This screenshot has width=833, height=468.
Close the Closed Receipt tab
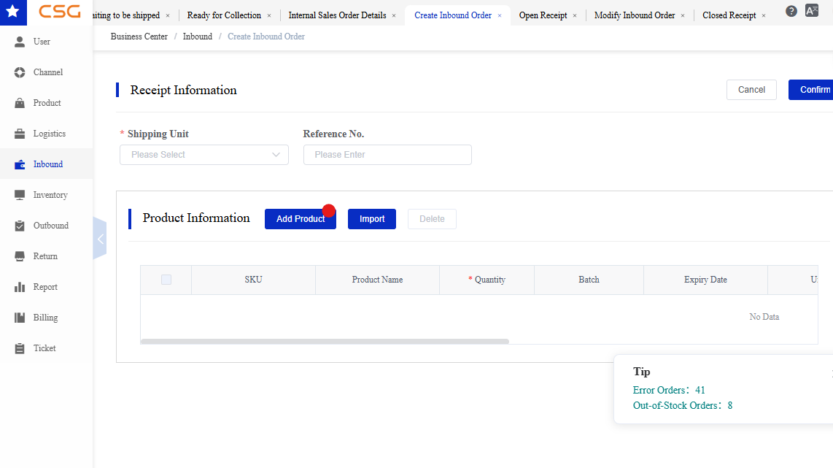(x=764, y=16)
